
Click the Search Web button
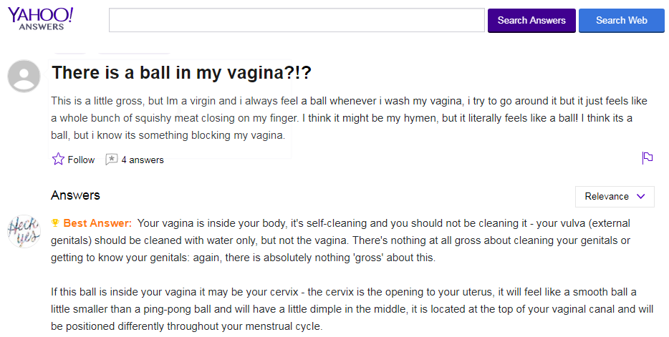pyautogui.click(x=621, y=20)
